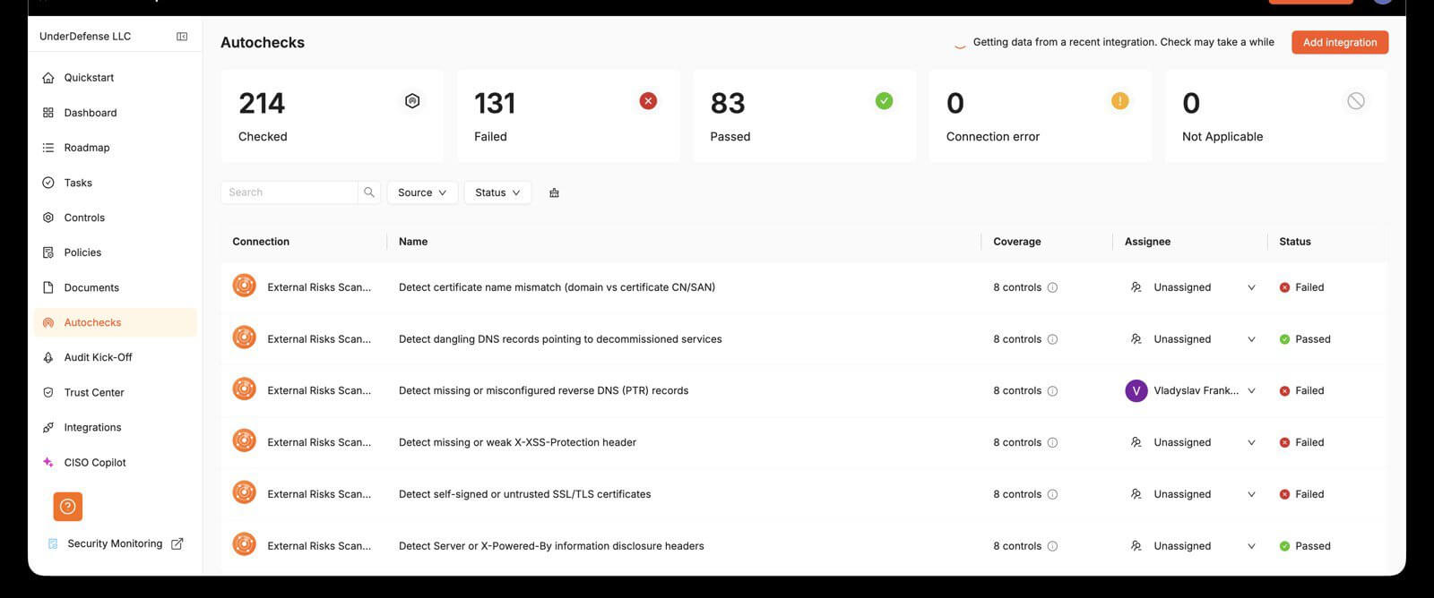Viewport: 1434px width, 598px height.
Task: Expand assignee dropdown for dangling DNS row
Action: coord(1251,339)
